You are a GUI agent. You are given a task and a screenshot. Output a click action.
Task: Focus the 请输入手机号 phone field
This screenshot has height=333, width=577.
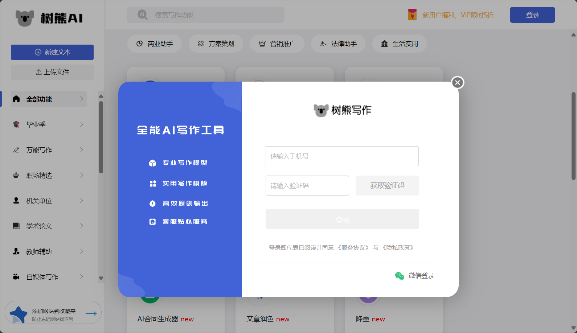pyautogui.click(x=342, y=156)
